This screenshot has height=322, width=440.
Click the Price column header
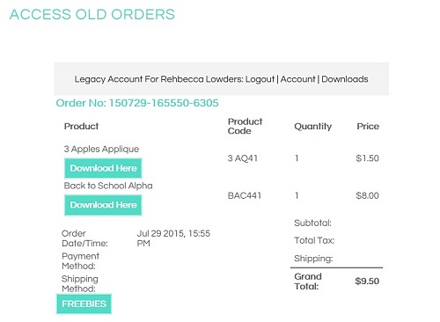pos(368,127)
